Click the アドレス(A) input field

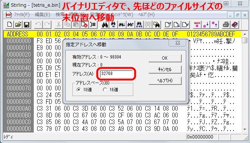point(116,74)
